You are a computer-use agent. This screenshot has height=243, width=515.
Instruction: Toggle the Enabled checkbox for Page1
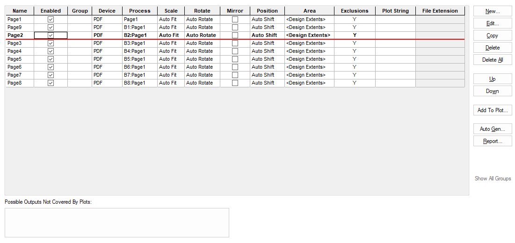(51, 19)
